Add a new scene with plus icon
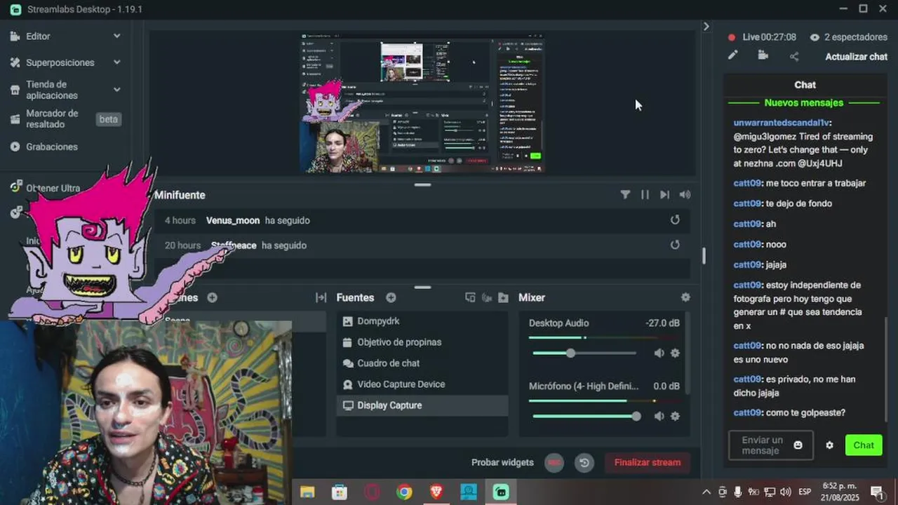The height and width of the screenshot is (505, 898). pyautogui.click(x=212, y=297)
